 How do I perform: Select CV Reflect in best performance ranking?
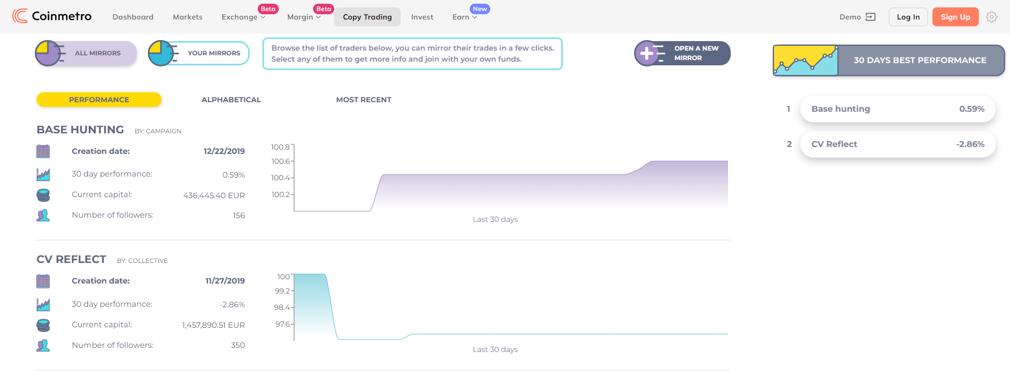[898, 144]
